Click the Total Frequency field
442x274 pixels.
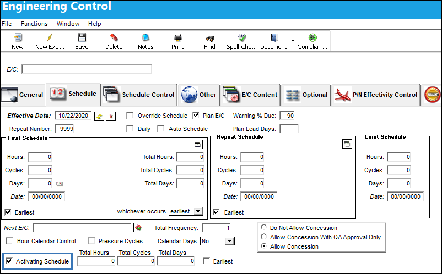[216, 228]
